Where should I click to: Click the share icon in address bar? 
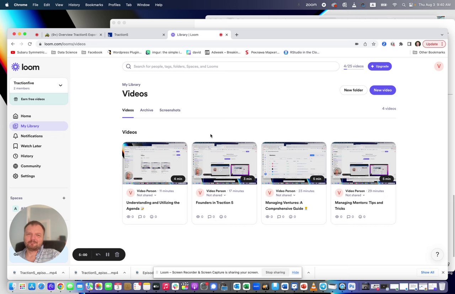(x=365, y=44)
